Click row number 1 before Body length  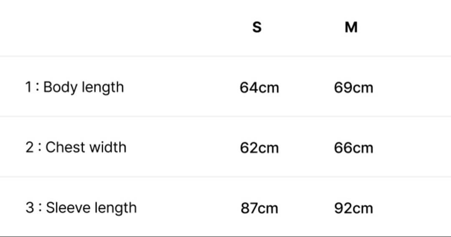pos(28,87)
